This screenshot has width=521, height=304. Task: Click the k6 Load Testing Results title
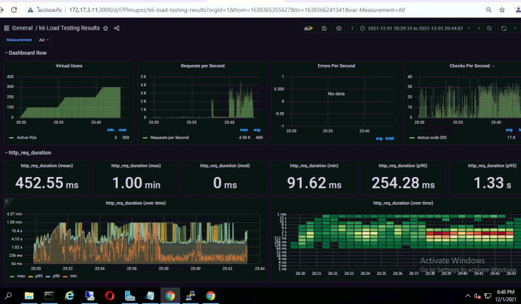pyautogui.click(x=70, y=28)
